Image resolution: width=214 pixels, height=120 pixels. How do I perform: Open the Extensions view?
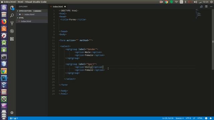[x=12, y=39]
